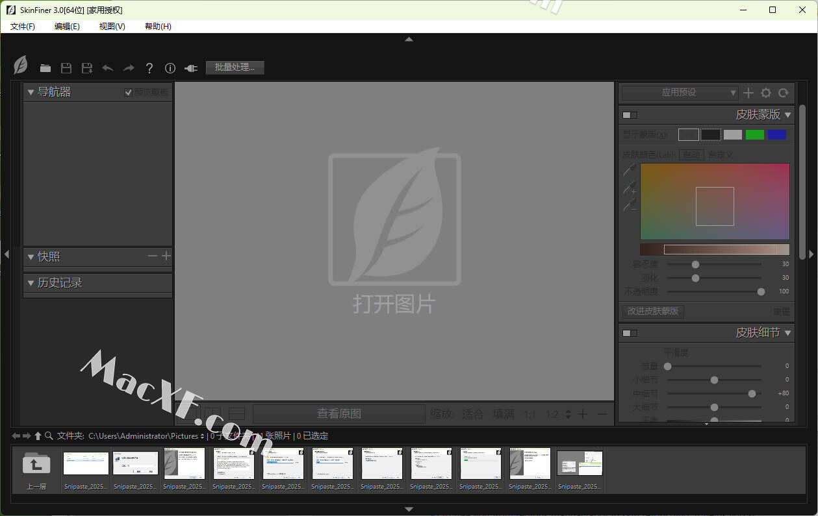Image resolution: width=818 pixels, height=516 pixels.
Task: Click the question mark help icon
Action: 149,68
